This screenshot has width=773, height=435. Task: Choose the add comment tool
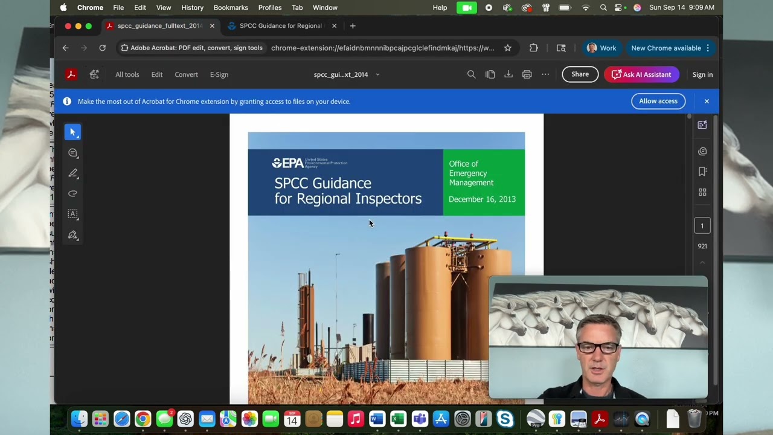tap(72, 153)
